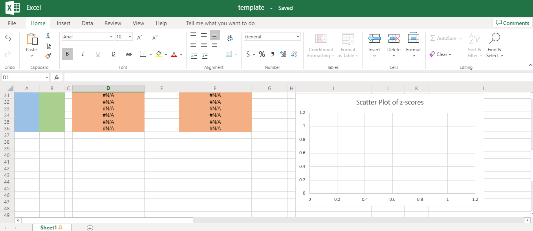The height and width of the screenshot is (231, 533).
Task: Open the Data ribbon tab
Action: pyautogui.click(x=87, y=23)
